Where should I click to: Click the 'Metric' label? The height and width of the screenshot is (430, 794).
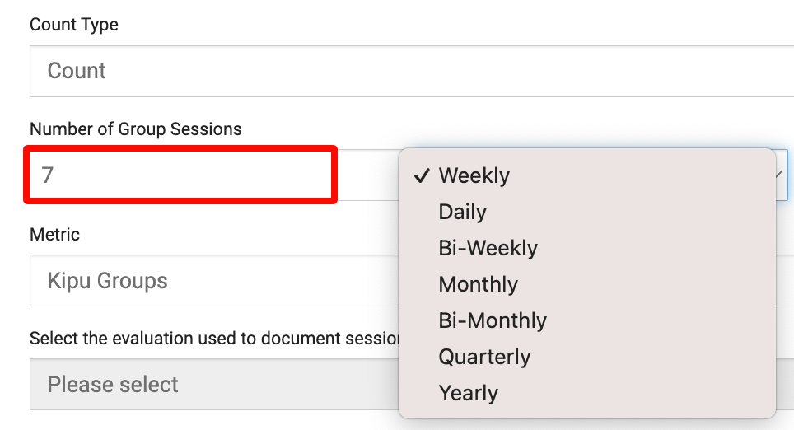(x=54, y=235)
